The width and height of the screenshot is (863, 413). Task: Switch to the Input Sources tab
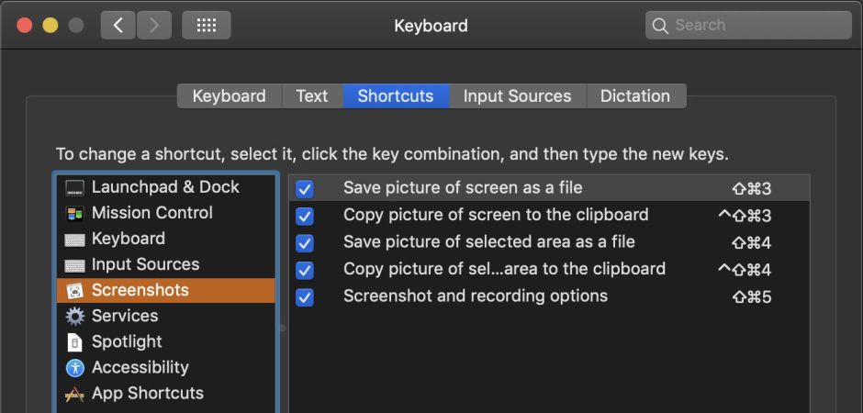[517, 96]
